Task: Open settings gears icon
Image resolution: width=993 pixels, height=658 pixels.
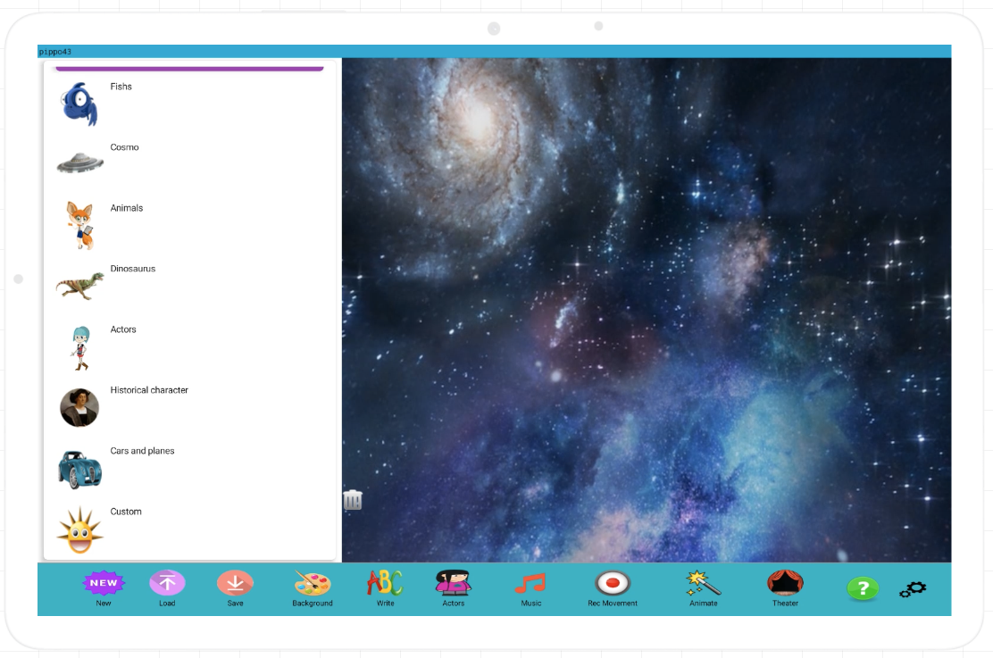Action: pyautogui.click(x=913, y=589)
